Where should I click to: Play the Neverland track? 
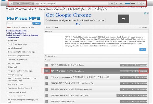point(47,101)
